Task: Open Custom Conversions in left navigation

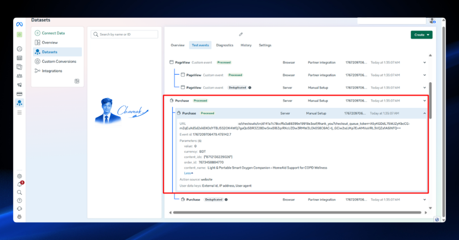Action: tap(58, 61)
